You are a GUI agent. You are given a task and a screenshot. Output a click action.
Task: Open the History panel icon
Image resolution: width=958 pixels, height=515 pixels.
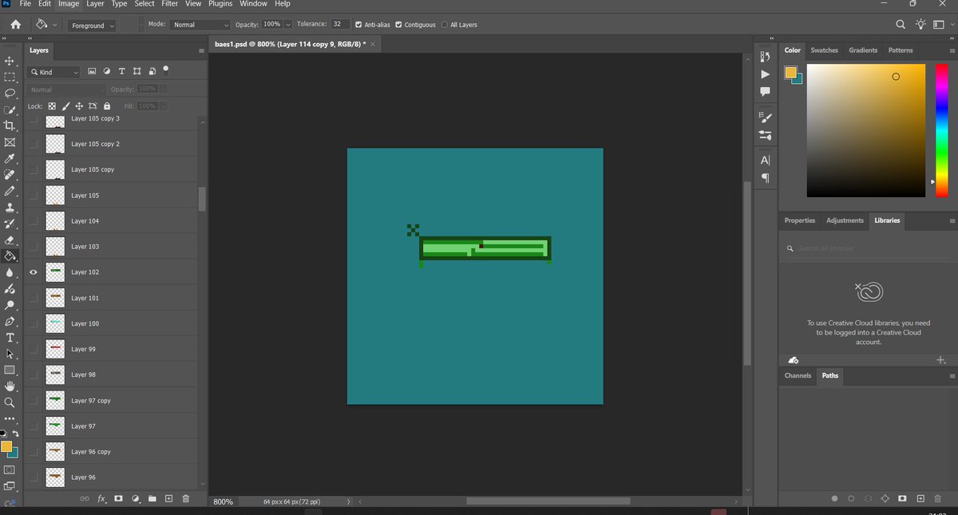(x=765, y=57)
